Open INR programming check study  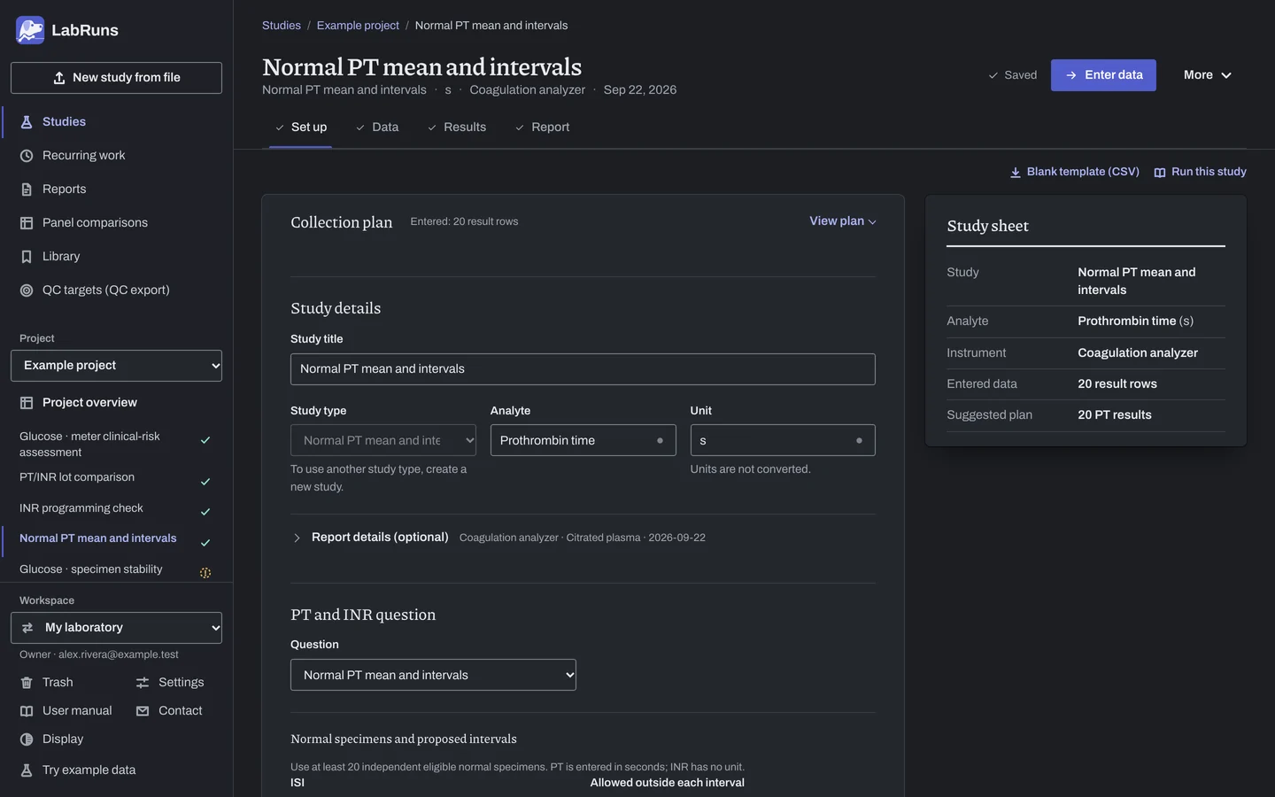116,510
